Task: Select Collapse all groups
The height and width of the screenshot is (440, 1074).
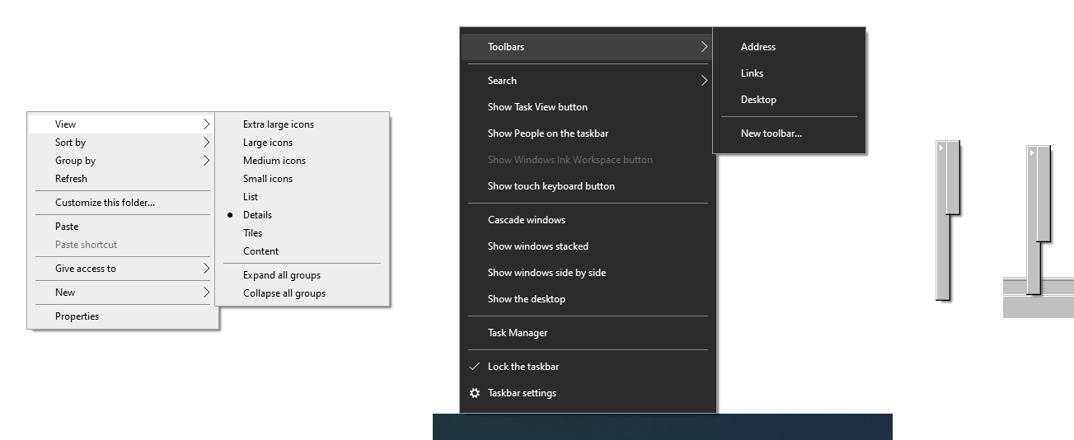Action: coord(284,293)
